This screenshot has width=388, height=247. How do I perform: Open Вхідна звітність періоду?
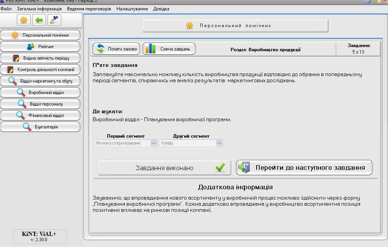pos(40,58)
